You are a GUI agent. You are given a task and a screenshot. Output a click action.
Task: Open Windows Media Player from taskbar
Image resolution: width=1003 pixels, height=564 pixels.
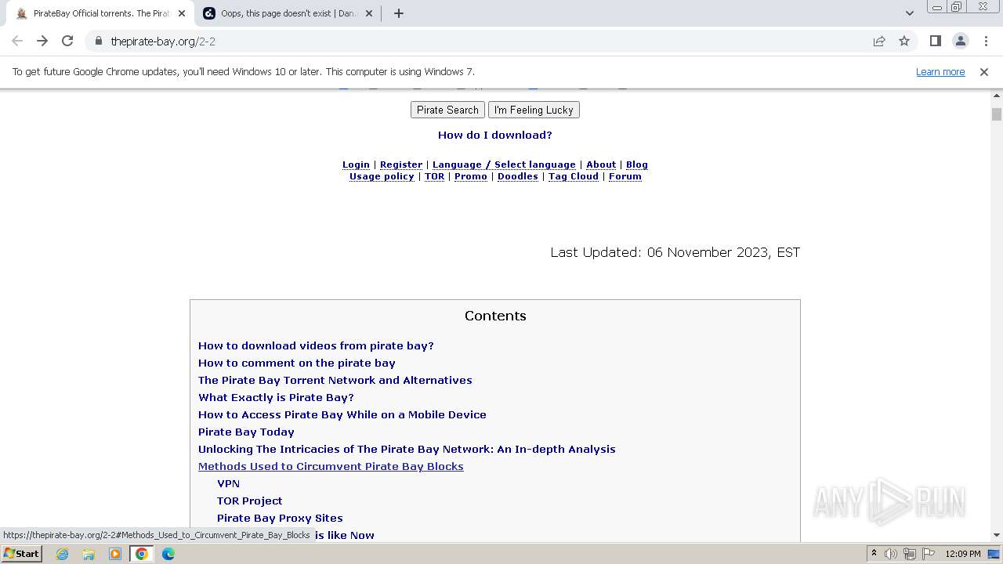(x=115, y=554)
